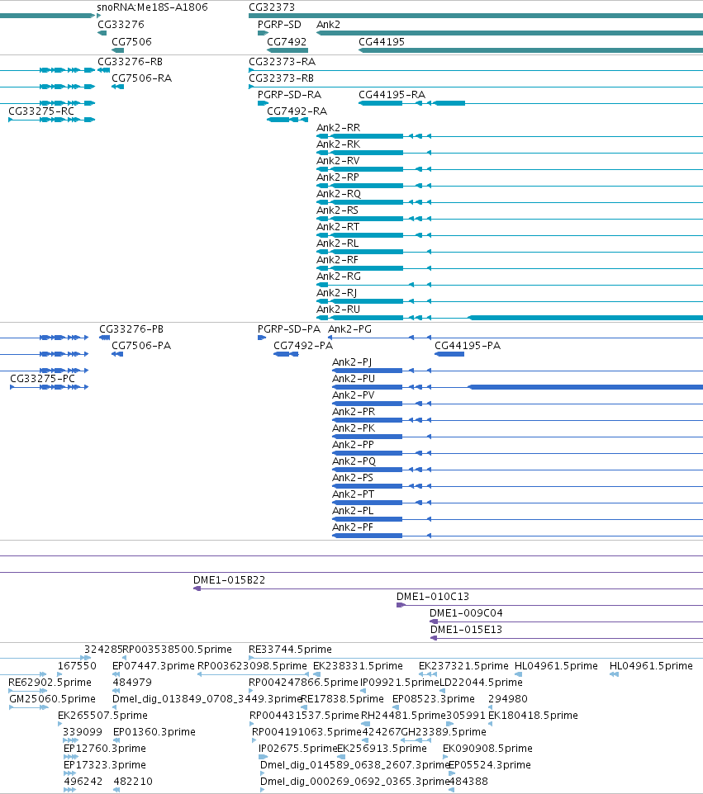Click the Ank2-PT protein label
703x794 pixels.
(353, 494)
